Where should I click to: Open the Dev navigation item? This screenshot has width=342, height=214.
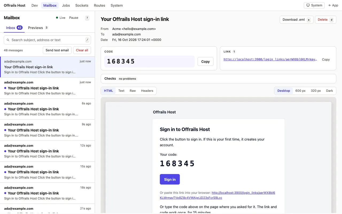tap(35, 5)
